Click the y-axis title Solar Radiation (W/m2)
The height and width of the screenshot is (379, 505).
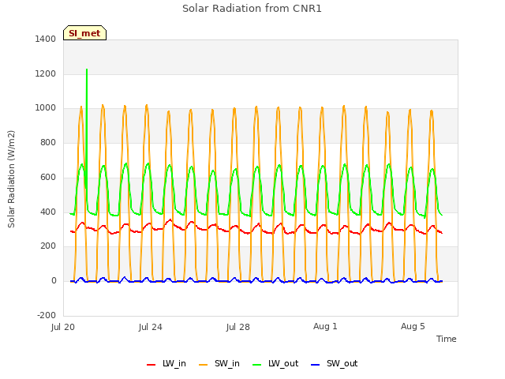pos(11,179)
